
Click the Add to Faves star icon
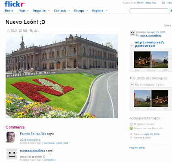tap(9, 31)
